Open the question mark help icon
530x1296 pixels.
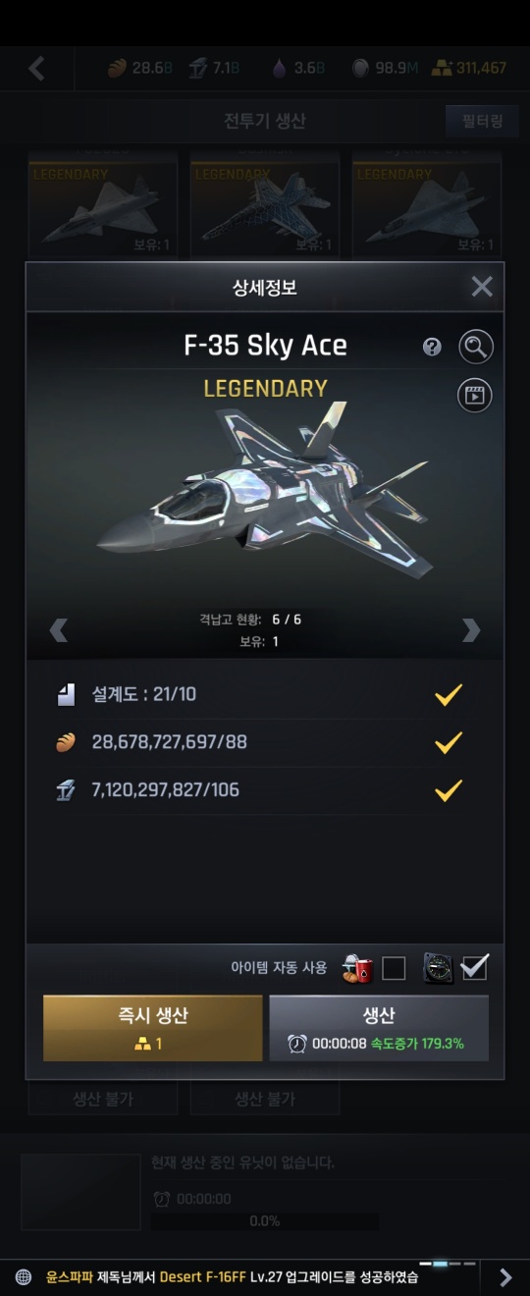point(432,347)
